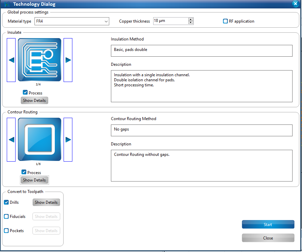Open the Material type dropdown
The height and width of the screenshot is (252, 302).
pyautogui.click(x=71, y=21)
